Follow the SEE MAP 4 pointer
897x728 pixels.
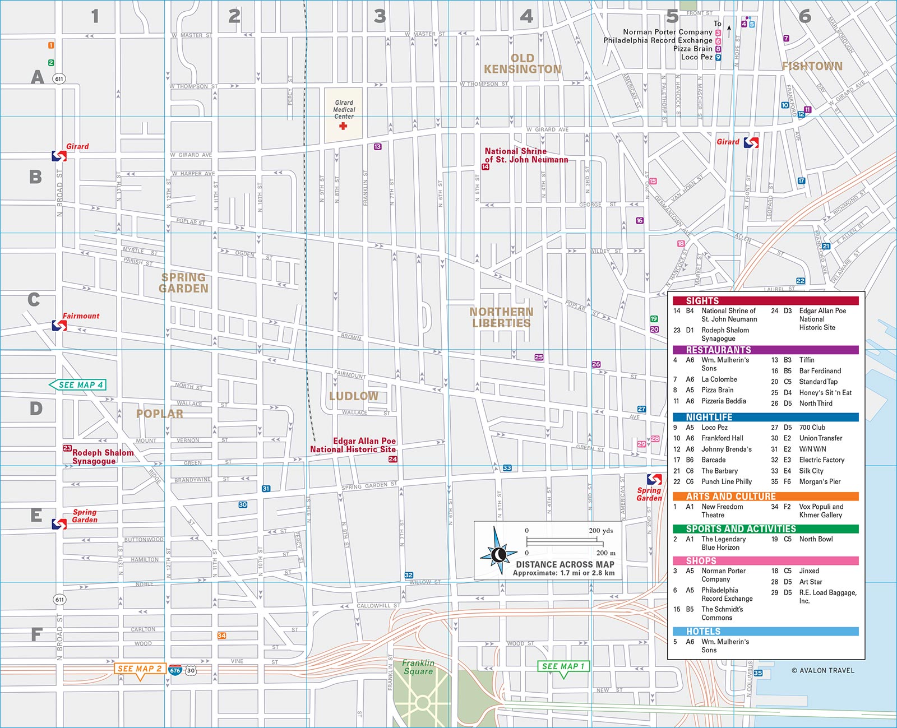[77, 385]
